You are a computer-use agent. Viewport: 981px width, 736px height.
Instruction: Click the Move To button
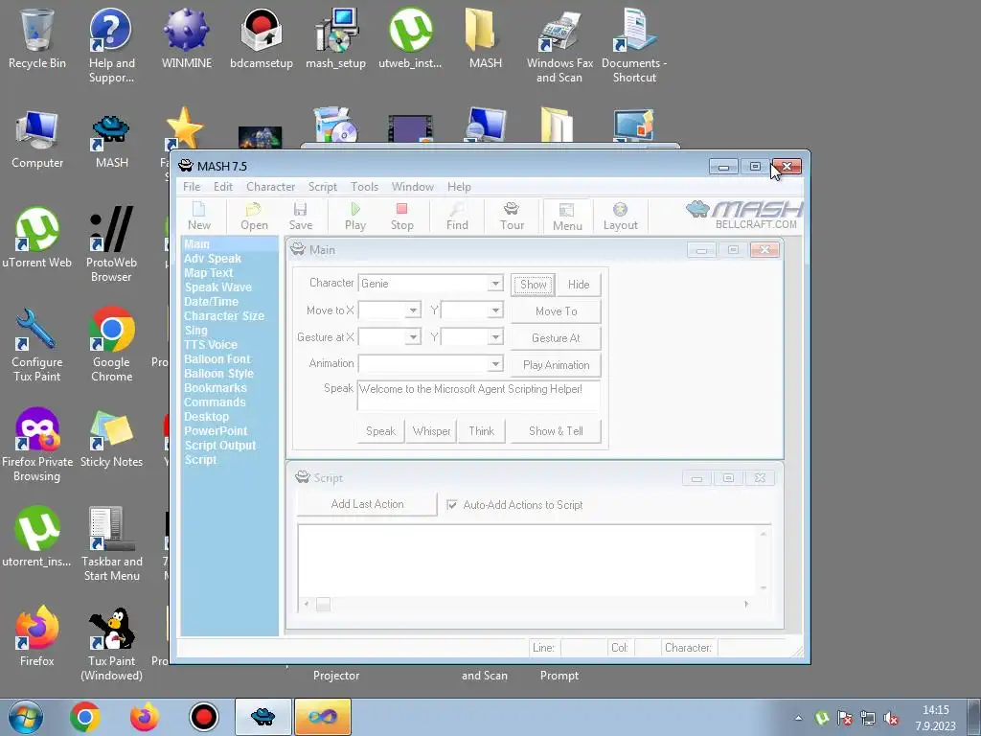pyautogui.click(x=556, y=311)
